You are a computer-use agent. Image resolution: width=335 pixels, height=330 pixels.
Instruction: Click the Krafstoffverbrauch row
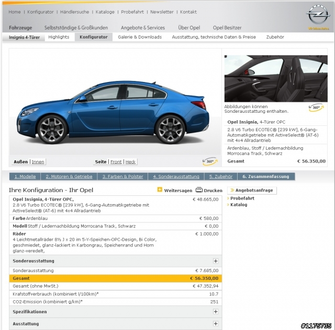click(116, 294)
